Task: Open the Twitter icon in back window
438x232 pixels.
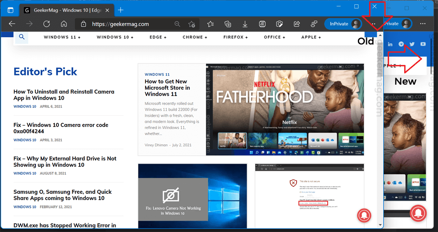Action: pyautogui.click(x=412, y=44)
